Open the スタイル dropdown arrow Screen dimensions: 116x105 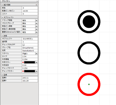(x=37, y=54)
